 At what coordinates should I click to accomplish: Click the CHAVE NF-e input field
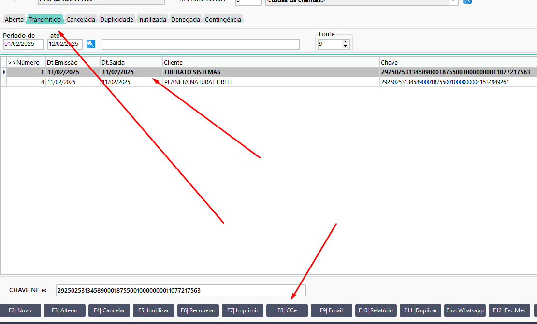coord(181,291)
